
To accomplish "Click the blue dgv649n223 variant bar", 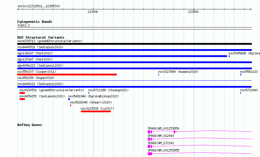I will click(x=134, y=68).
